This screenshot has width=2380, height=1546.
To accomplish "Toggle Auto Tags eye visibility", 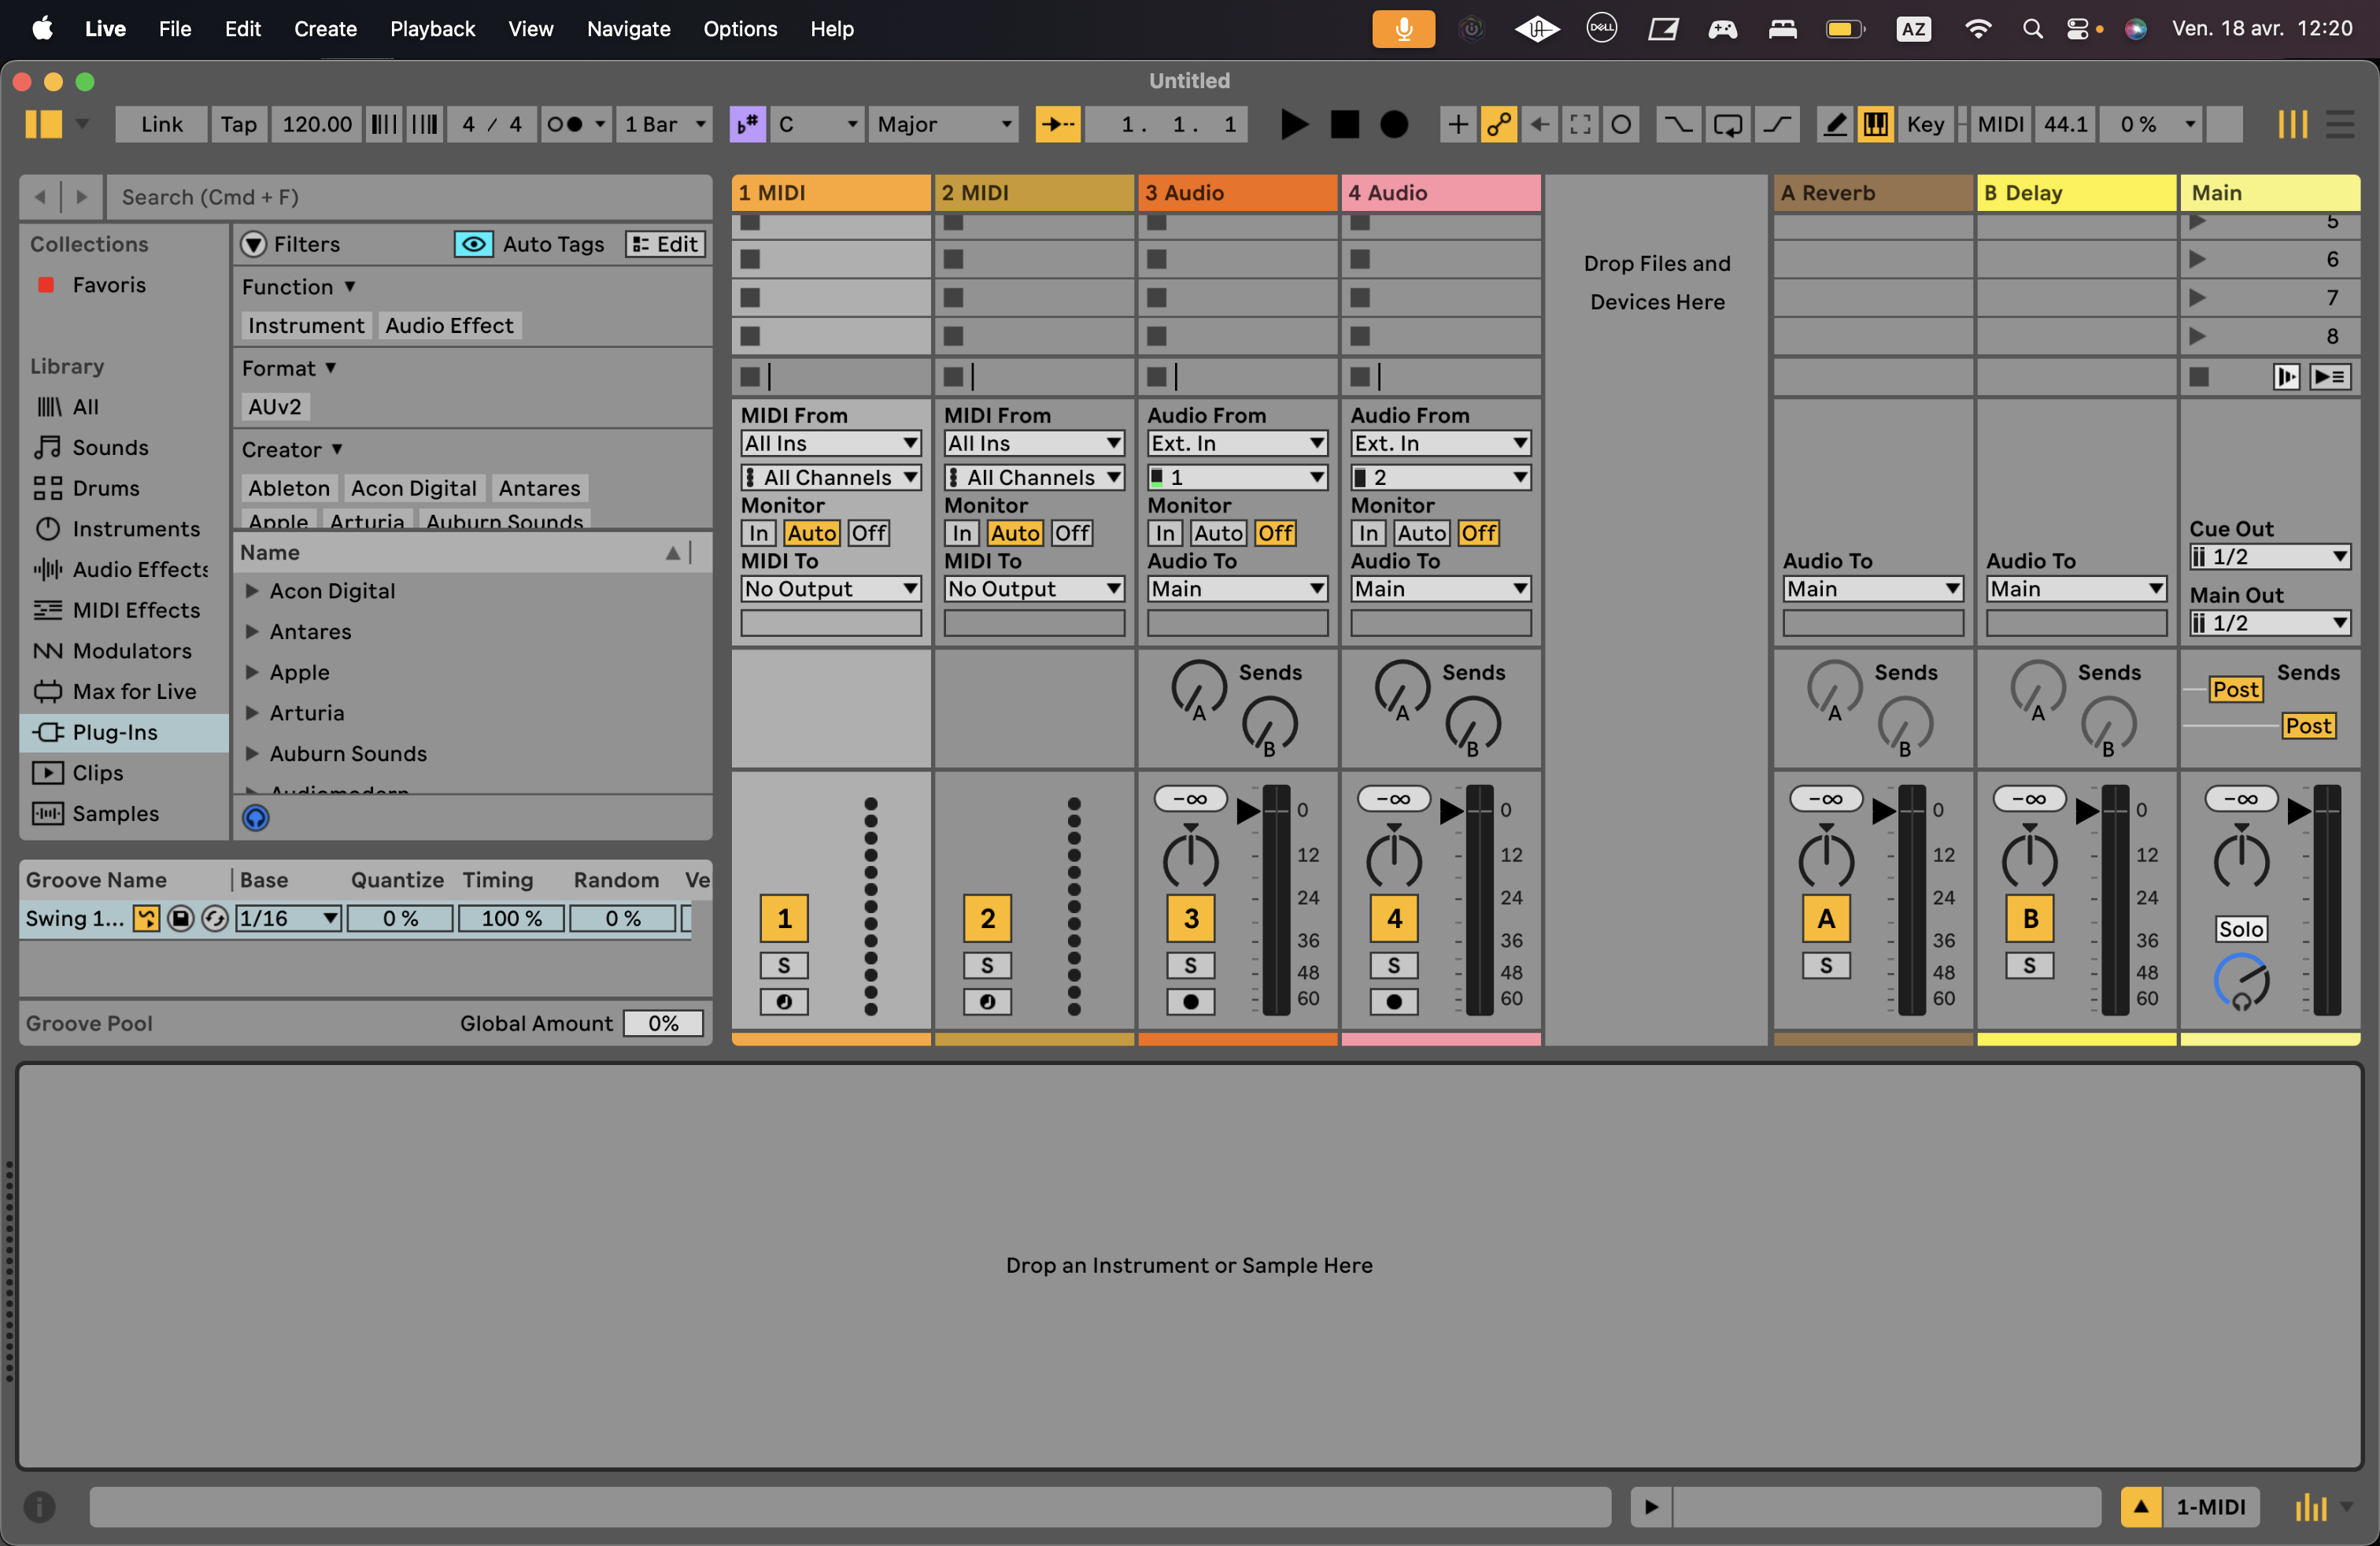I will coord(473,244).
